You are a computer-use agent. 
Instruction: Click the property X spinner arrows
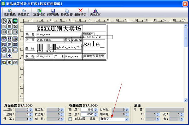point(158,114)
